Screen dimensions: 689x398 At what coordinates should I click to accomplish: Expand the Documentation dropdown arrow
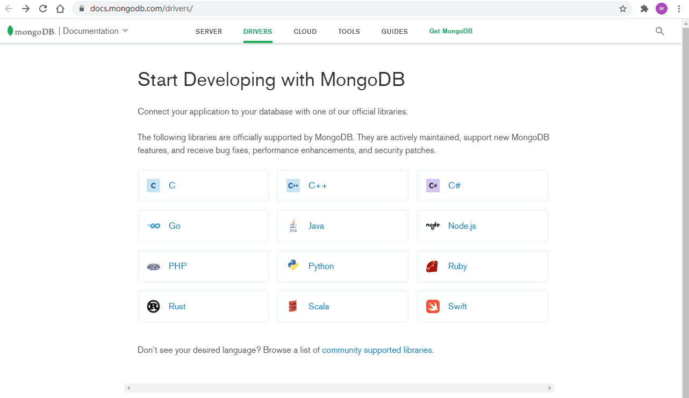tap(125, 31)
